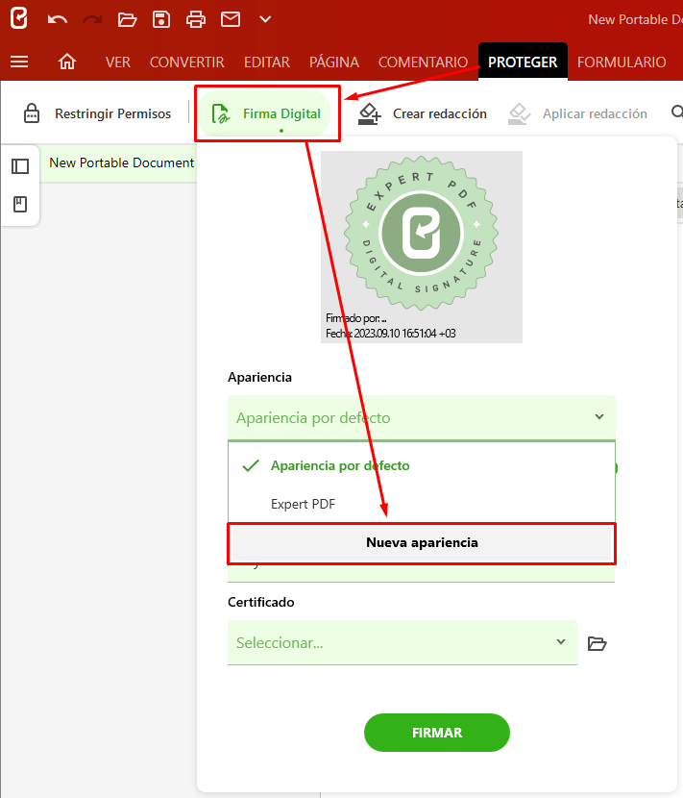The width and height of the screenshot is (683, 798).
Task: Switch to the COMENTARIO tab
Action: [x=423, y=62]
